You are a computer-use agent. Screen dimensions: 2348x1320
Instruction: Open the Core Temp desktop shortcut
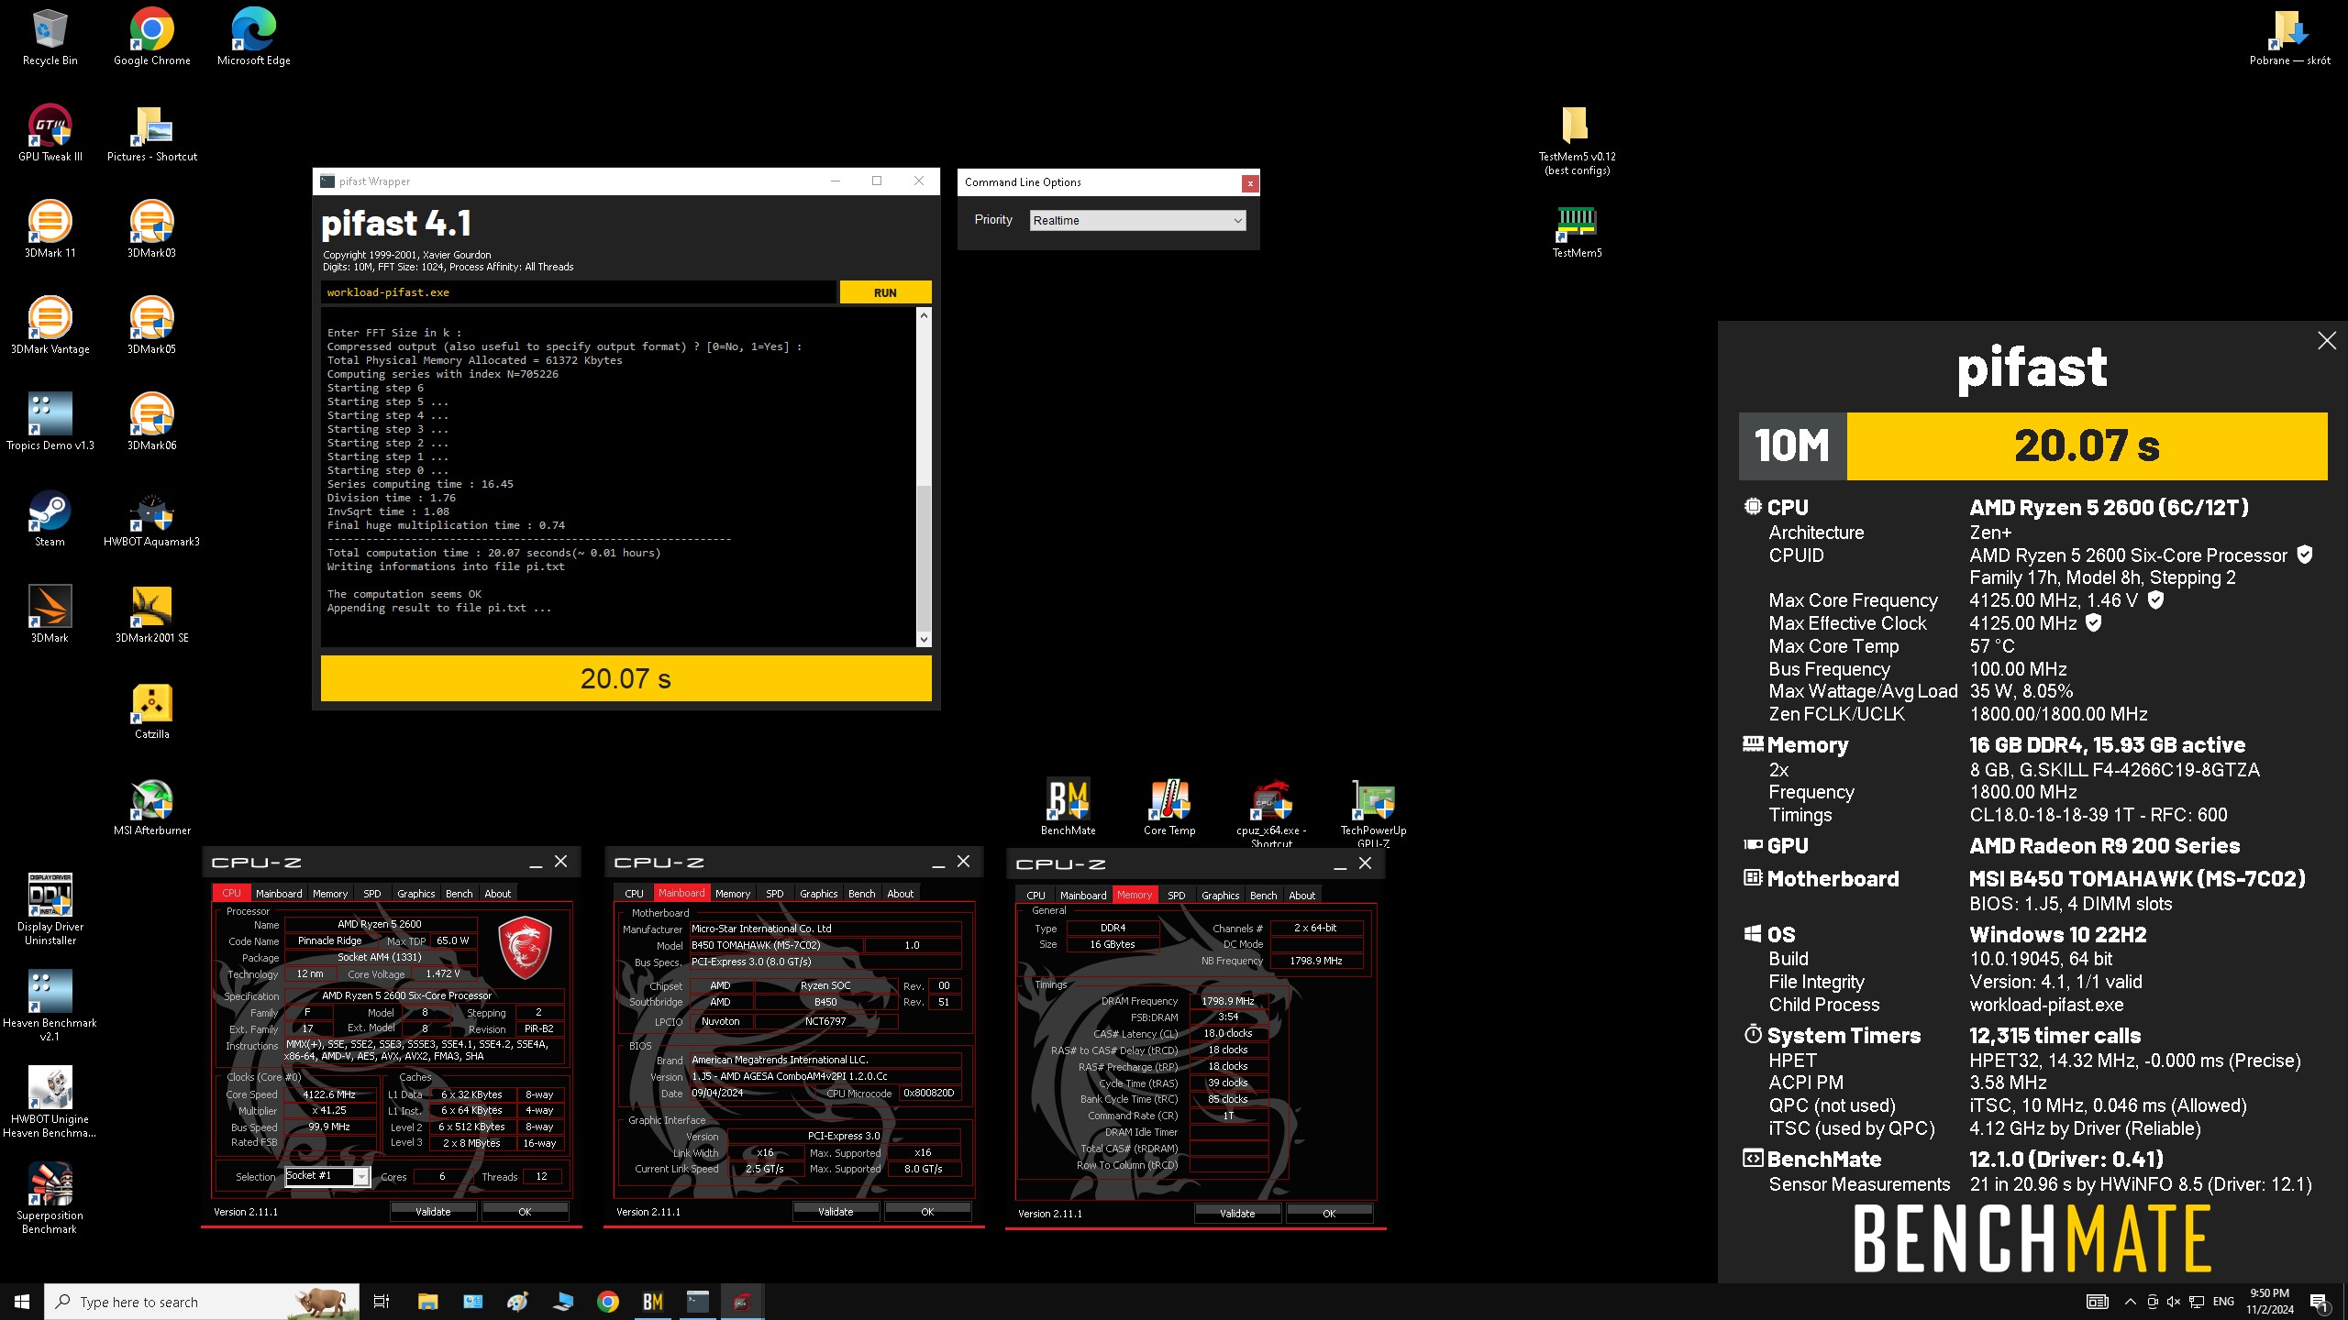(x=1169, y=808)
